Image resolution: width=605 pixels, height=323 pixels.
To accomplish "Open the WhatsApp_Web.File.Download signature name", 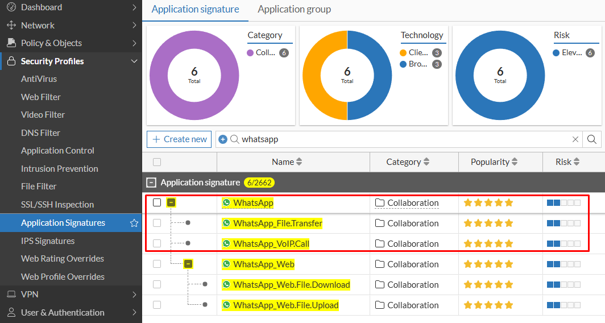I will tap(292, 285).
